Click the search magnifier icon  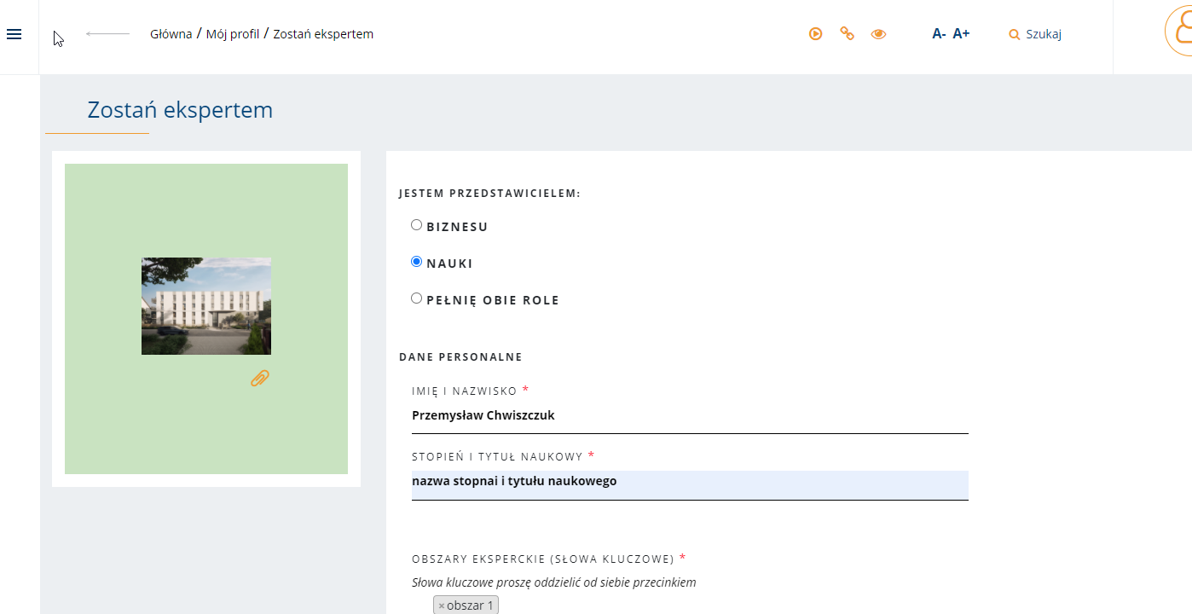pyautogui.click(x=1014, y=35)
